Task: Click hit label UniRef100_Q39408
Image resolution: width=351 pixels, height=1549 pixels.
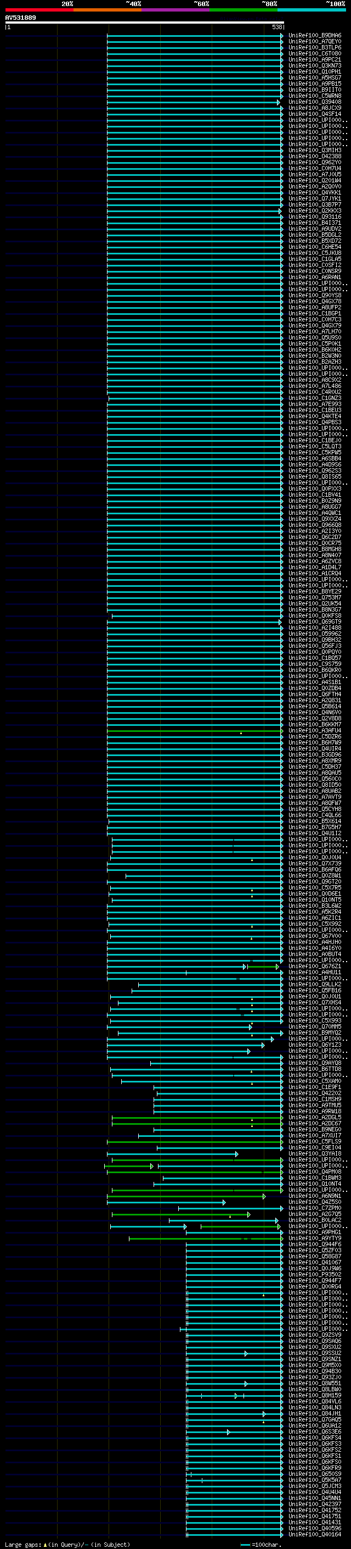Action: tap(314, 102)
